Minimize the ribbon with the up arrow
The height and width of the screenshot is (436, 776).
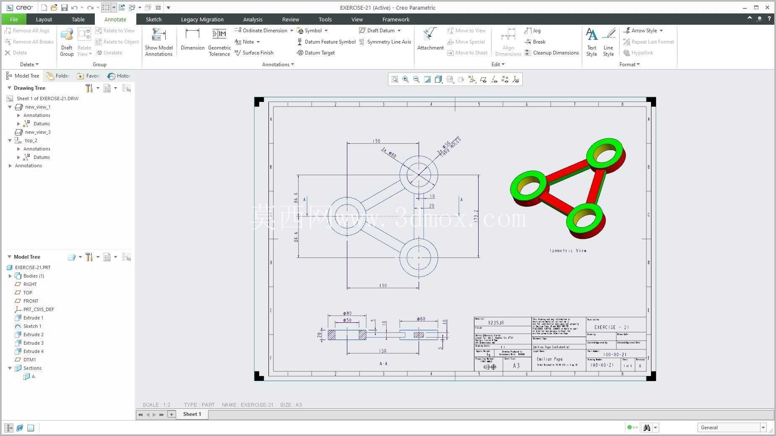(750, 18)
